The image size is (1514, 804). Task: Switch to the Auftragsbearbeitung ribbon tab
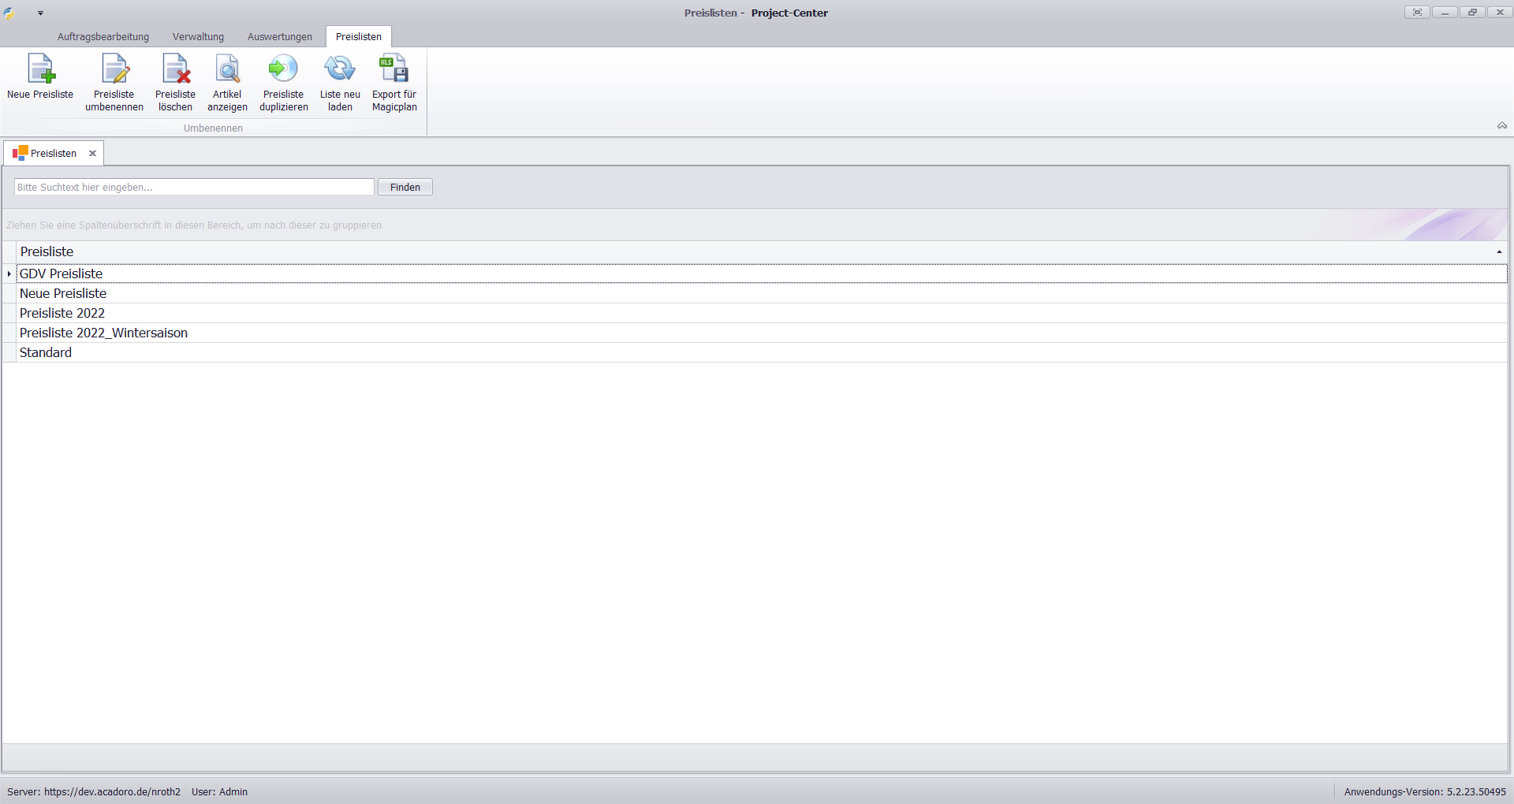pyautogui.click(x=103, y=37)
